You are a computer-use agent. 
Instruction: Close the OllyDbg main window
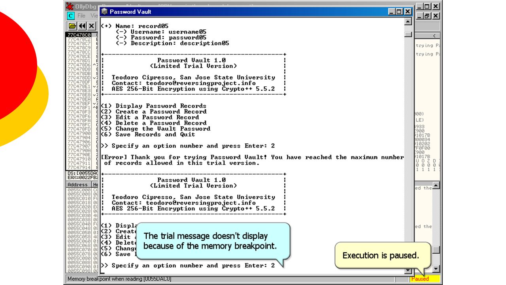(x=435, y=6)
